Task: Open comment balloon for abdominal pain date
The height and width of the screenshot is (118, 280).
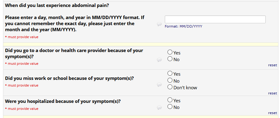Action: click(159, 24)
